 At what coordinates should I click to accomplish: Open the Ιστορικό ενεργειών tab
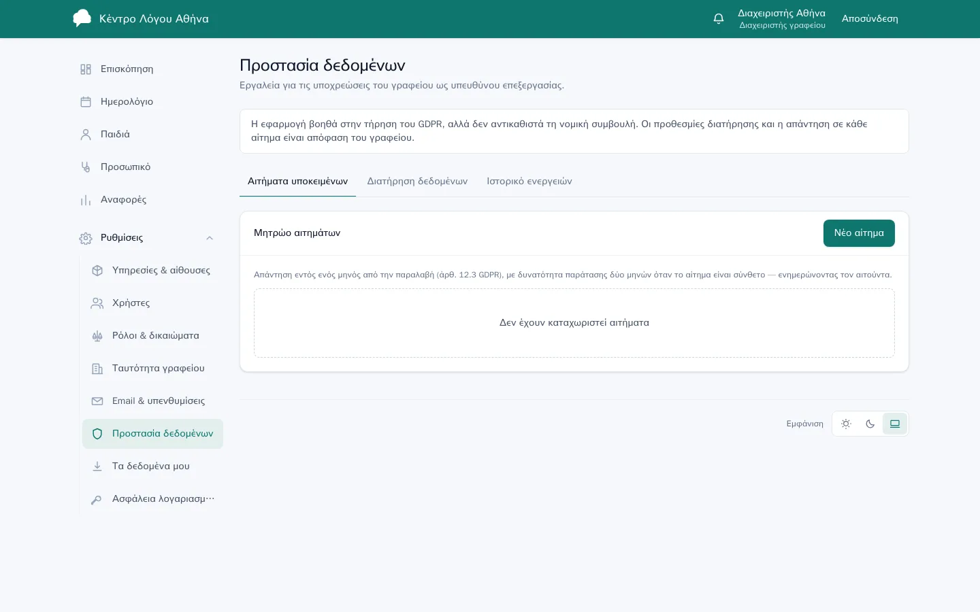(x=529, y=182)
